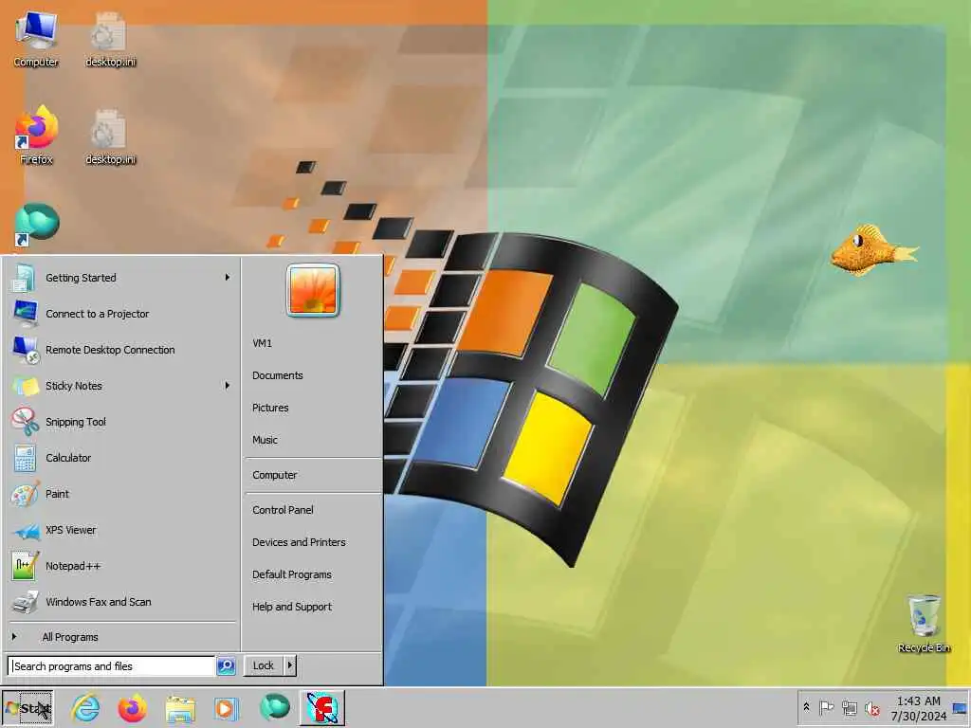Select the Firefox desktop shortcut
Screen dimensions: 971x728
tap(36, 136)
